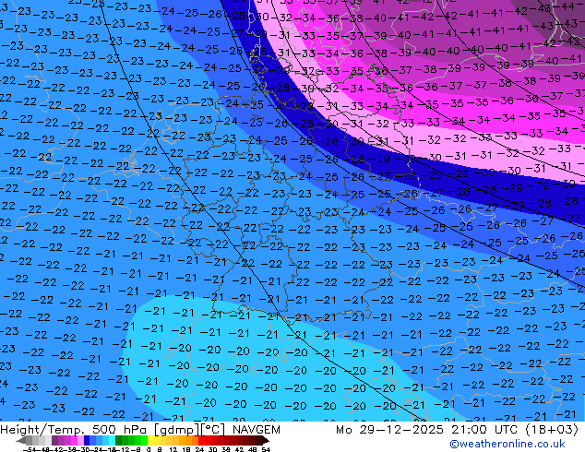585x452 pixels.
Task: Click the dark blue swatch in the temperature legend
Action: 87,441
